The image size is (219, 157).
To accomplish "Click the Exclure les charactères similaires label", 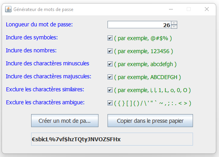I will (45, 89).
